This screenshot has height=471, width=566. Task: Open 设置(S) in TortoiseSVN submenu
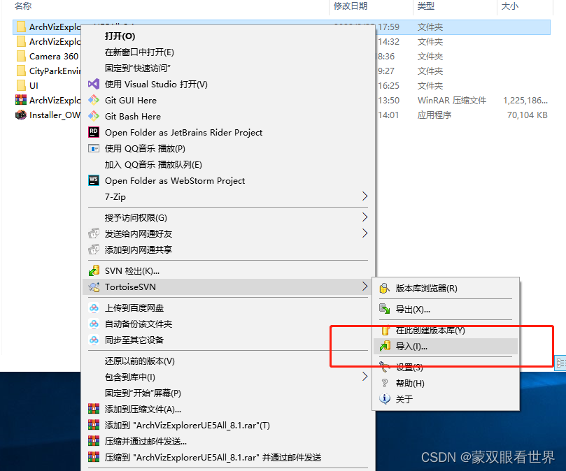[x=409, y=367]
